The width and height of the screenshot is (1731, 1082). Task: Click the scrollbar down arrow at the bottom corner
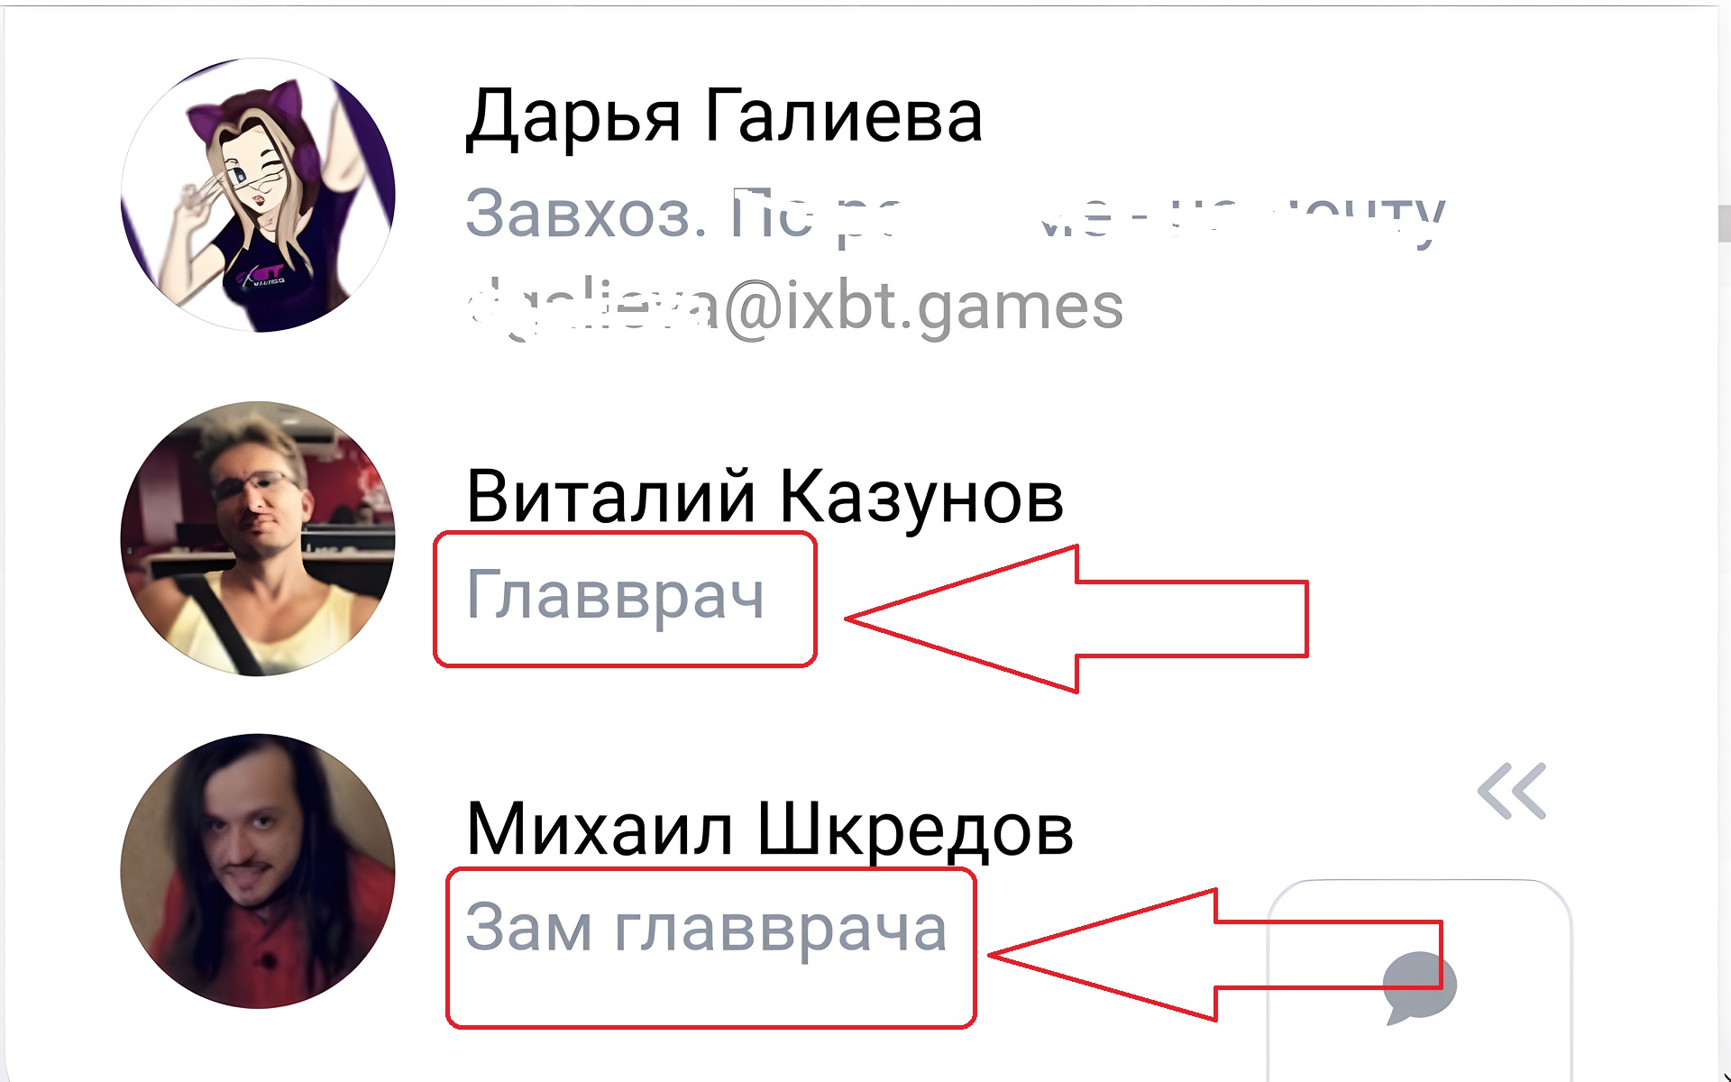(1725, 1075)
